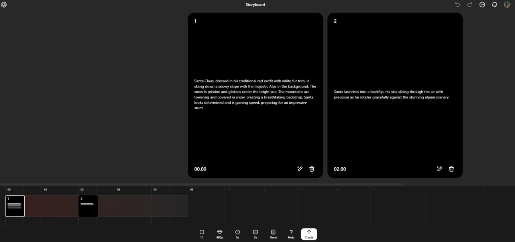Screen dimensions: 515x242
Task: Open the notifications bell
Action: [x=495, y=4]
